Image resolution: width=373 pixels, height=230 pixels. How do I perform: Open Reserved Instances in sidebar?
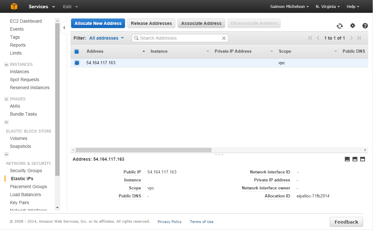coord(30,88)
